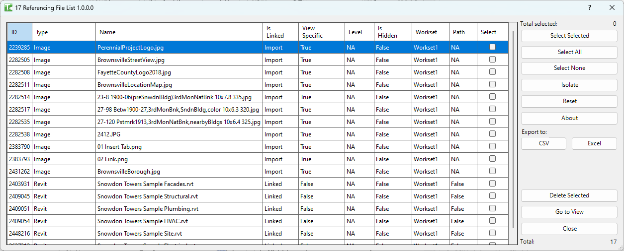Image resolution: width=624 pixels, height=251 pixels.
Task: Tick checkbox for Snowdon Towers Sample HVAC.rvt
Action: coord(492,221)
